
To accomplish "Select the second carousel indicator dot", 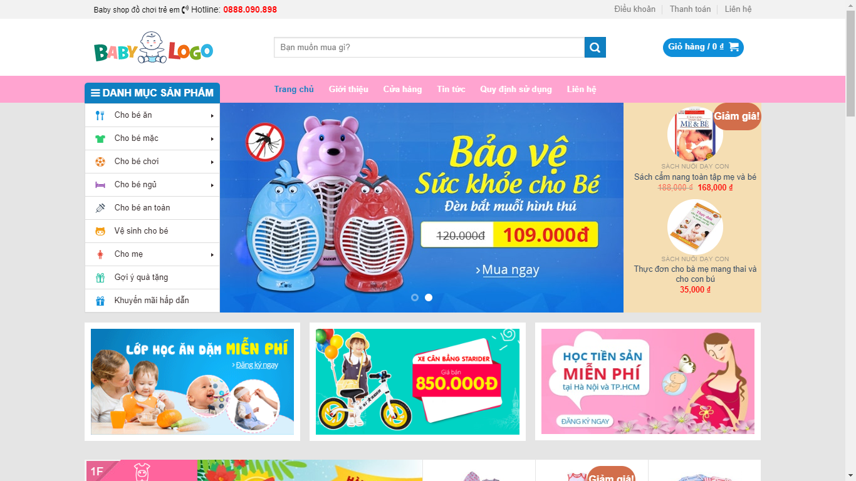I will coord(429,297).
